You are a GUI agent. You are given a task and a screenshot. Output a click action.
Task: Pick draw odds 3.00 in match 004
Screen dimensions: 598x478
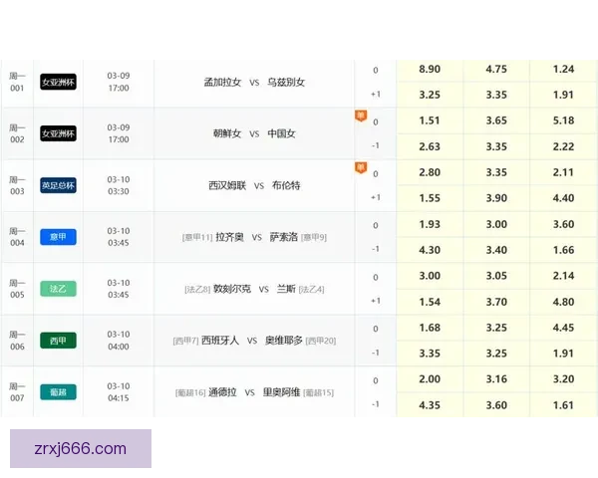(496, 224)
